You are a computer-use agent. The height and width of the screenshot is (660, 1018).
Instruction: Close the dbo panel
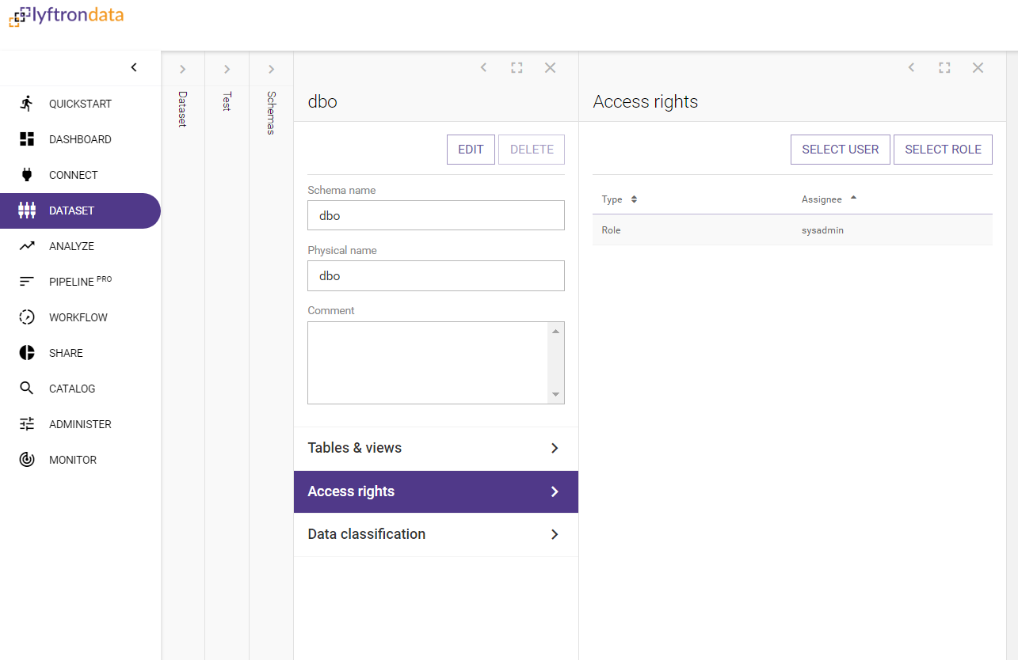click(x=550, y=68)
